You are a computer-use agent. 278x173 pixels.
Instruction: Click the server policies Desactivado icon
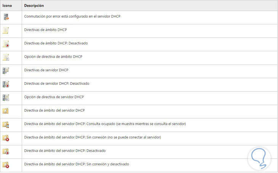pos(6,84)
